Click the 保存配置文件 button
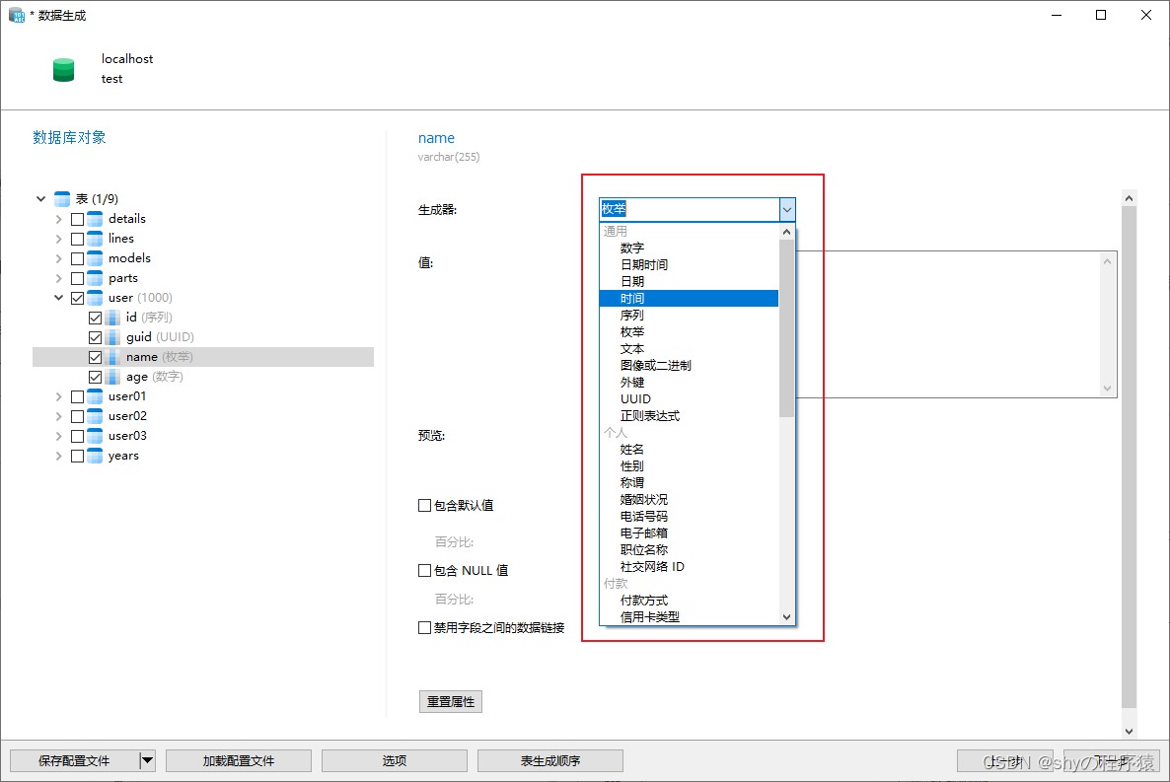The height and width of the screenshot is (782, 1170). pos(74,760)
